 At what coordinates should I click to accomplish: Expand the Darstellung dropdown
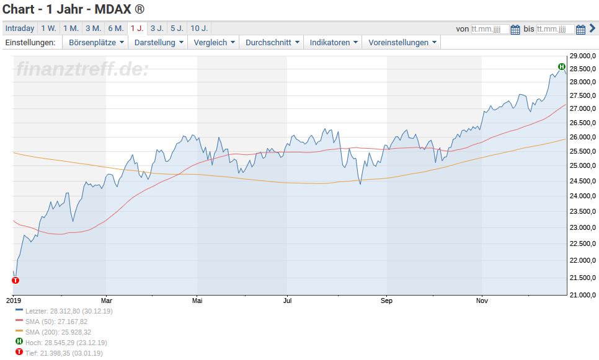click(159, 42)
